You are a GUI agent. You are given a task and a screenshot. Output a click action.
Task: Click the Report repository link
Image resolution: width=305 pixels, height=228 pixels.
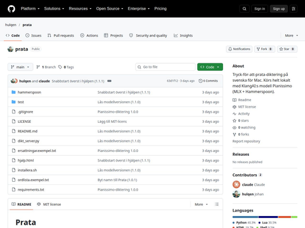[x=246, y=141]
